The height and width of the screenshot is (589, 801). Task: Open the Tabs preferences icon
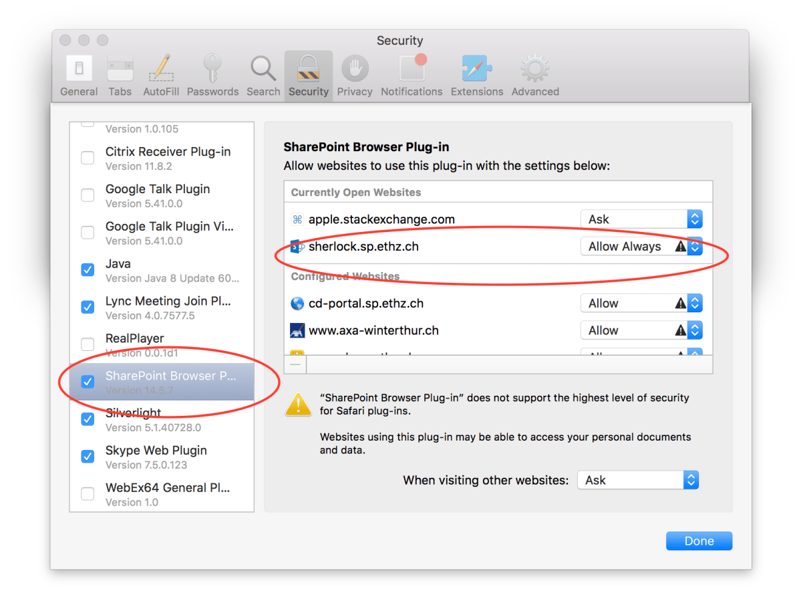pos(120,68)
